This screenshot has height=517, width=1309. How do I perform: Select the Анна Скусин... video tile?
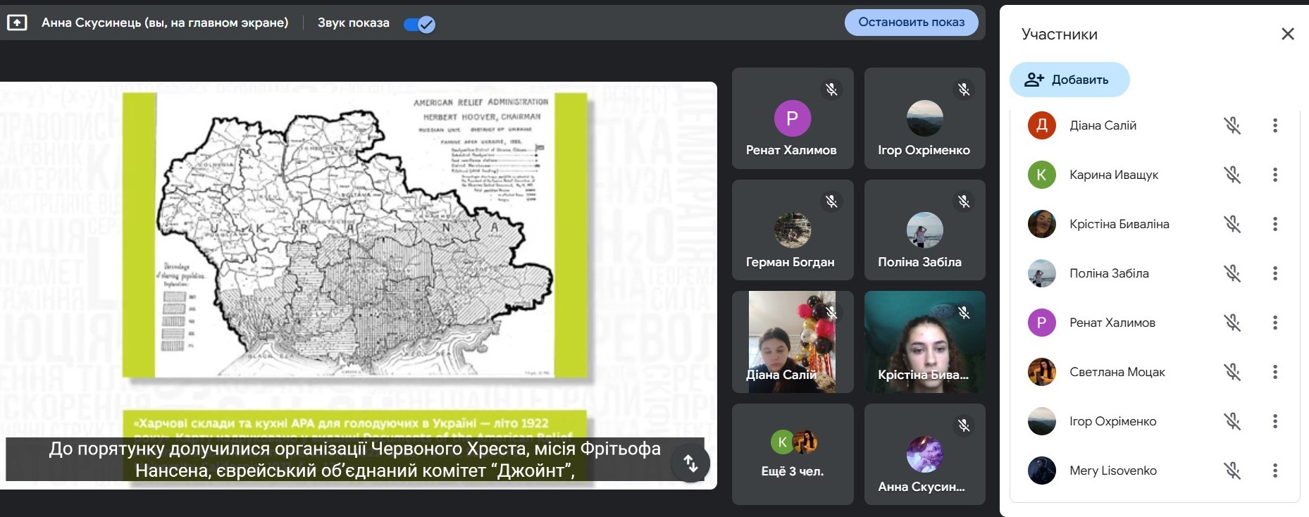[925, 454]
